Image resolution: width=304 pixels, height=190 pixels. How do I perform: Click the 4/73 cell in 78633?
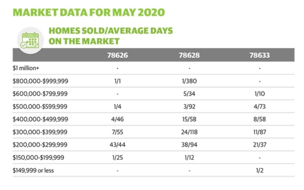point(260,106)
